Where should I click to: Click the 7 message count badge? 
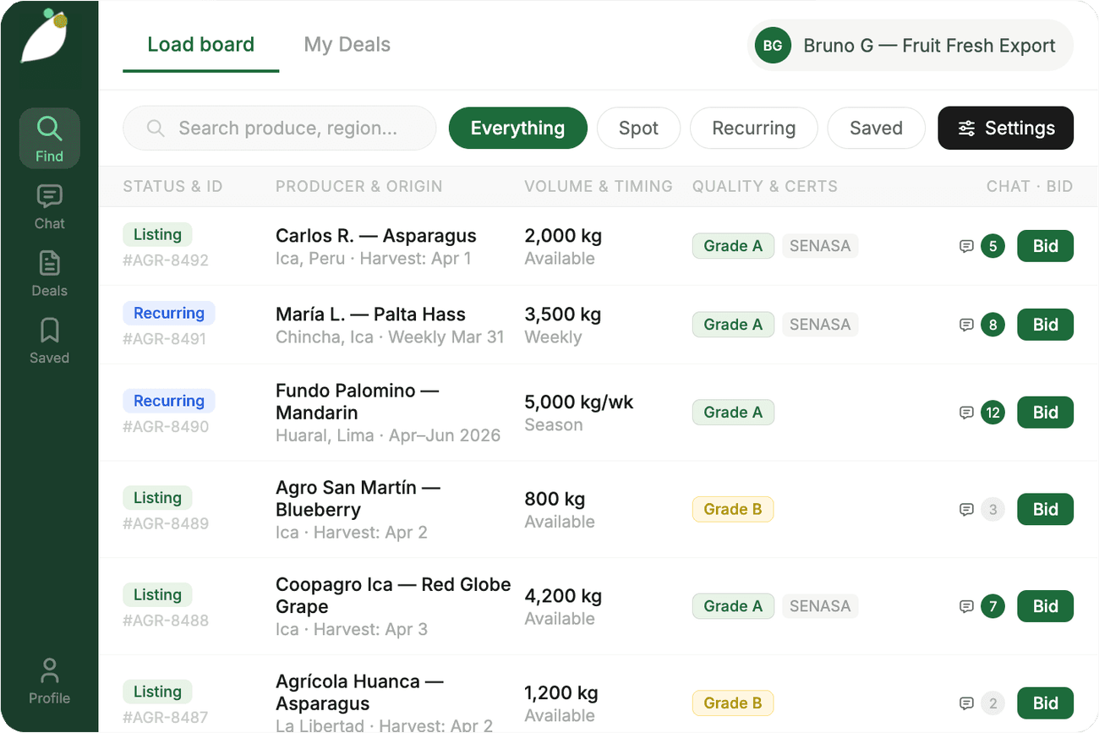(992, 607)
